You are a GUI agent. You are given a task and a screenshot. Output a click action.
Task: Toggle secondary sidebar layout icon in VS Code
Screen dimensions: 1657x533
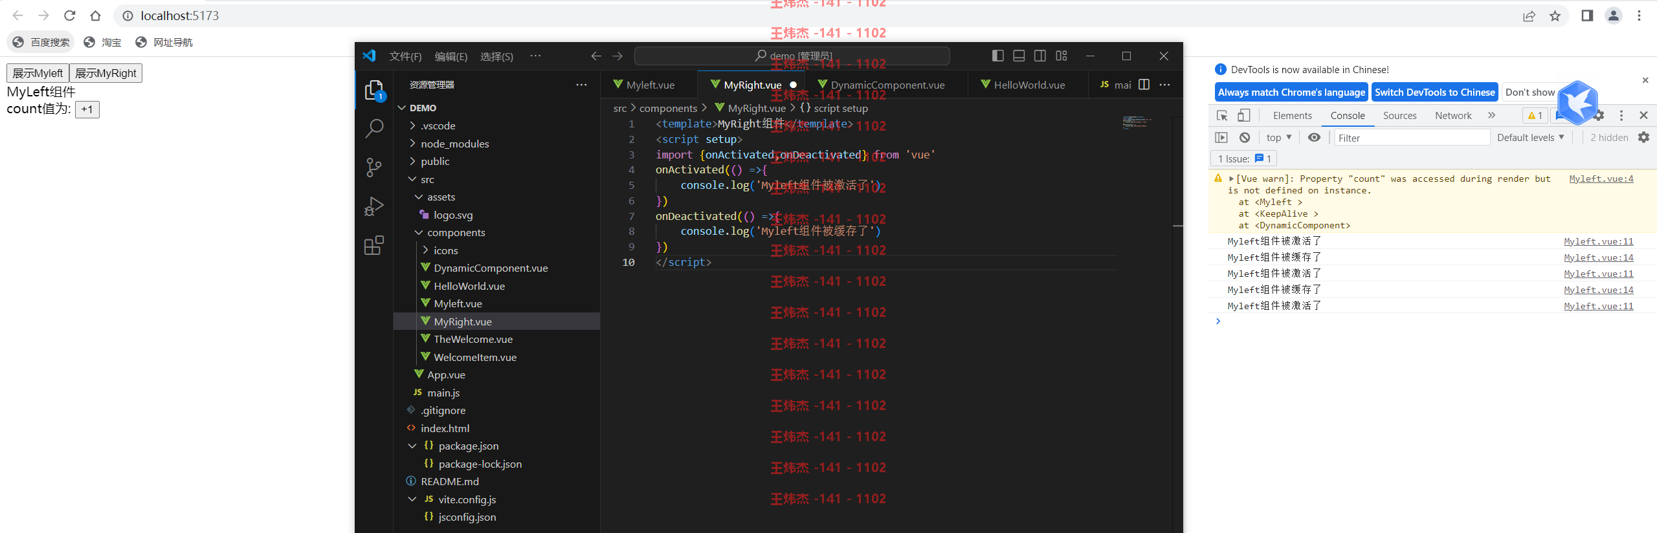[x=1040, y=56]
